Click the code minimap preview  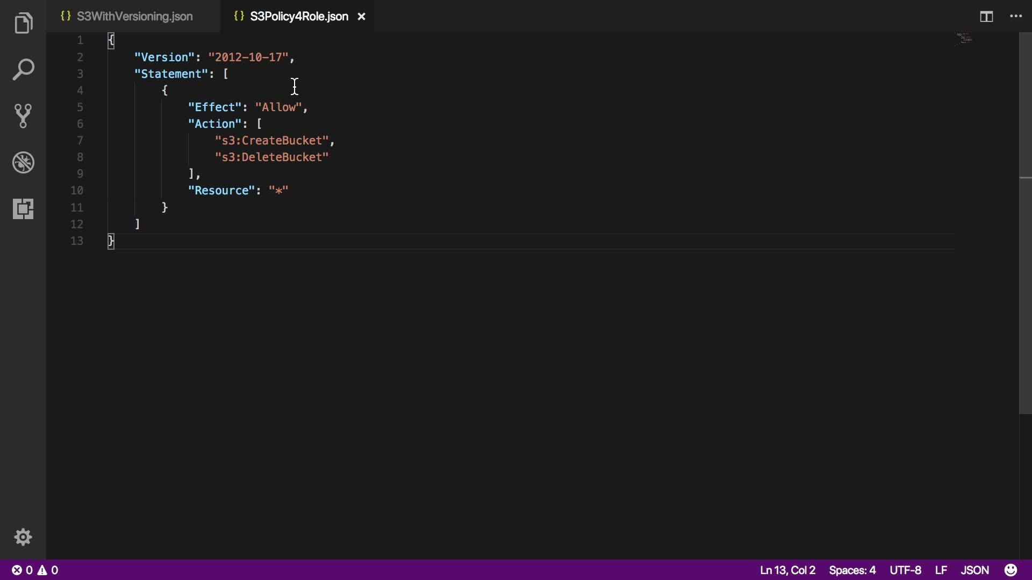964,39
